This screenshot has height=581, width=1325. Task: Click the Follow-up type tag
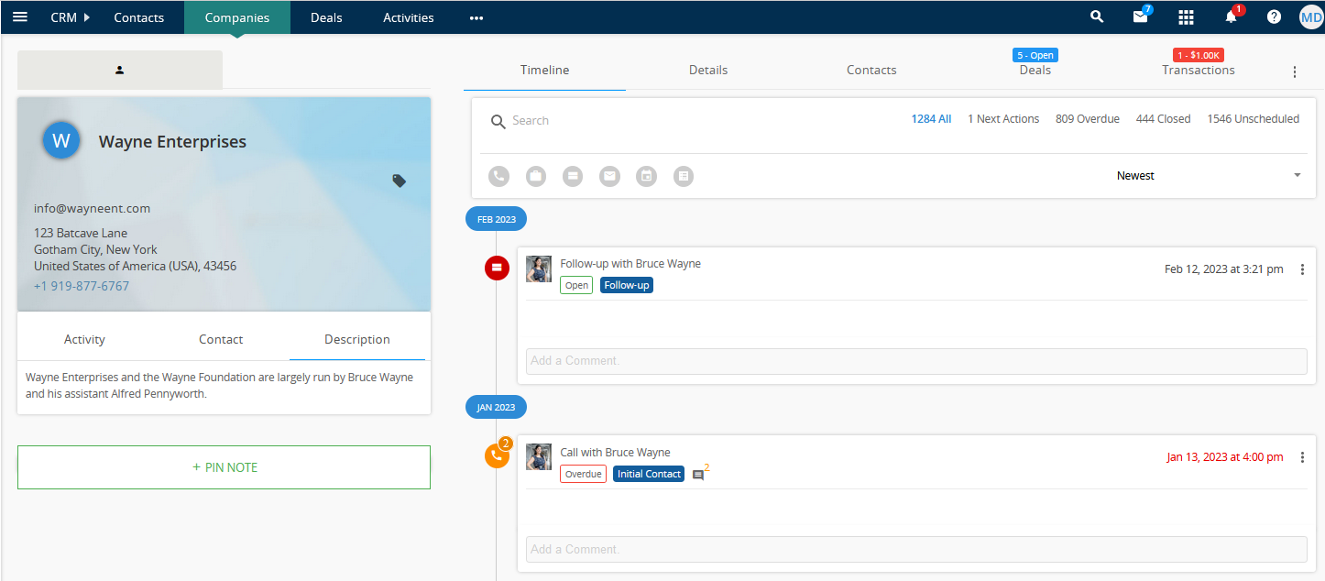coord(627,285)
